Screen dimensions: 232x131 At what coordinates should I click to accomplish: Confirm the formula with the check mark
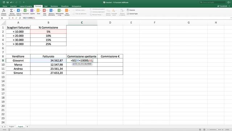click(x=16, y=18)
